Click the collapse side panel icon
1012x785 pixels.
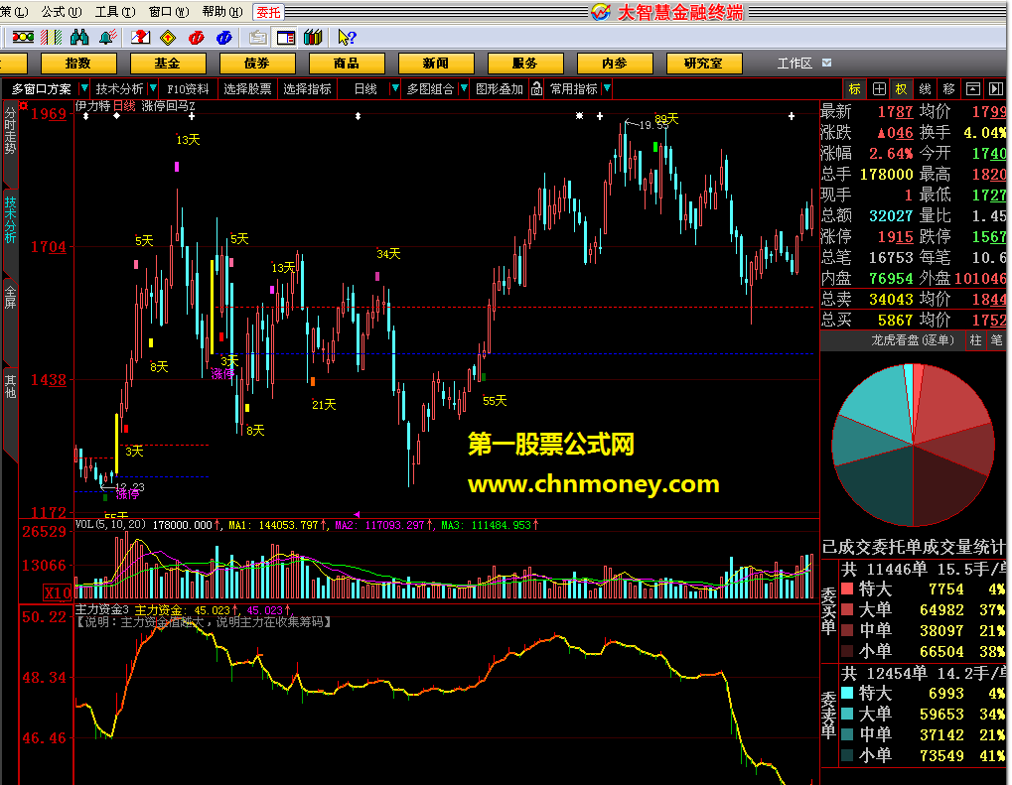pos(996,89)
